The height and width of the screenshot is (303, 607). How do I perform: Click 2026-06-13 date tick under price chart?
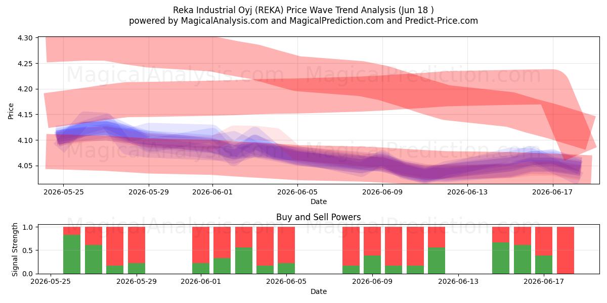468,192
